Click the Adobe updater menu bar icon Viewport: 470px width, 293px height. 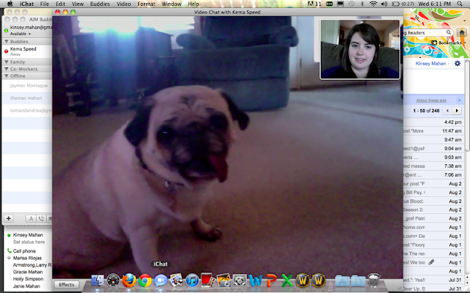pos(314,4)
